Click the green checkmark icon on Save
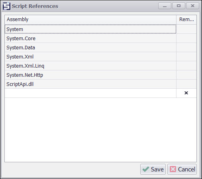 point(146,169)
